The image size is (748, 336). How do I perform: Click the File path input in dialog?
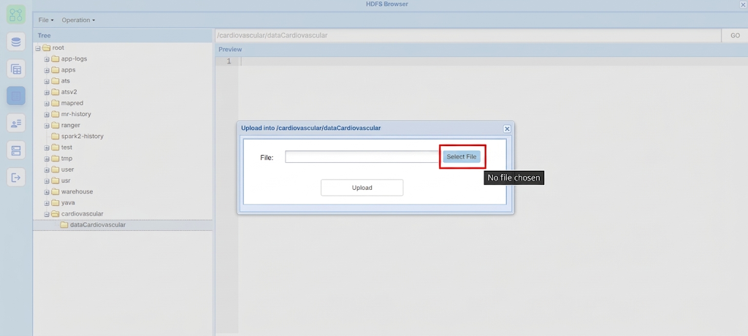click(x=362, y=156)
